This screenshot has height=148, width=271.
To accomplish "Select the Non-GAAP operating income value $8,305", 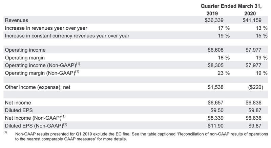I will click(x=215, y=65).
